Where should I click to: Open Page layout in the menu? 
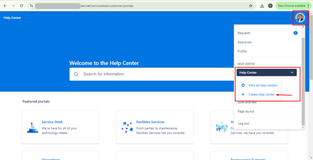[246, 112]
